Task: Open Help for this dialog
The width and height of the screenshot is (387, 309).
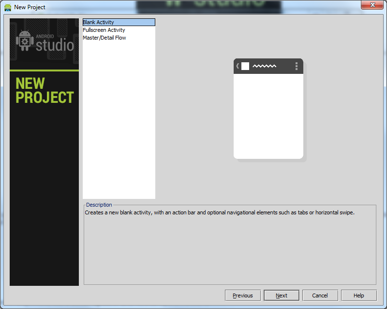Action: pyautogui.click(x=358, y=295)
